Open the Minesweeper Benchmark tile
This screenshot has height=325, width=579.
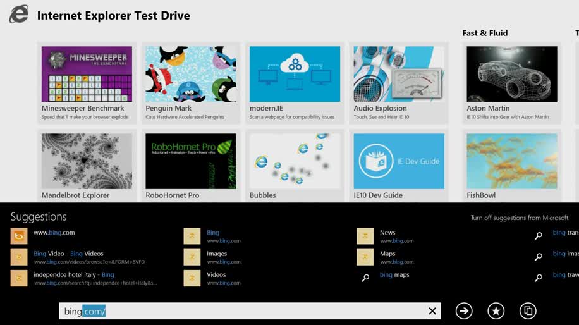point(87,83)
